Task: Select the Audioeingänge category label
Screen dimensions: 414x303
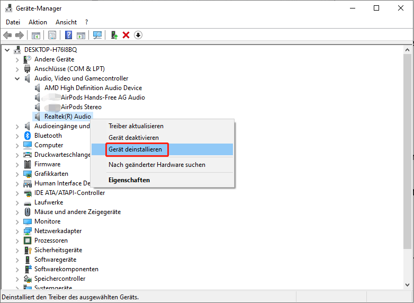Action: click(x=62, y=126)
